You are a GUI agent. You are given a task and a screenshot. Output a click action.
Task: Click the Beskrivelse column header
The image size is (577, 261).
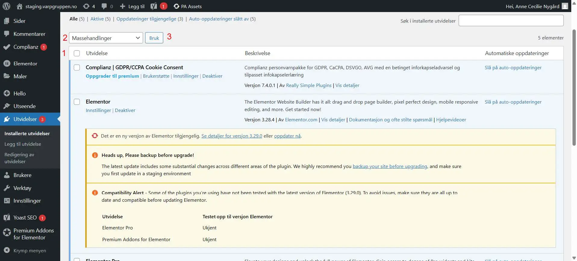[x=257, y=53]
